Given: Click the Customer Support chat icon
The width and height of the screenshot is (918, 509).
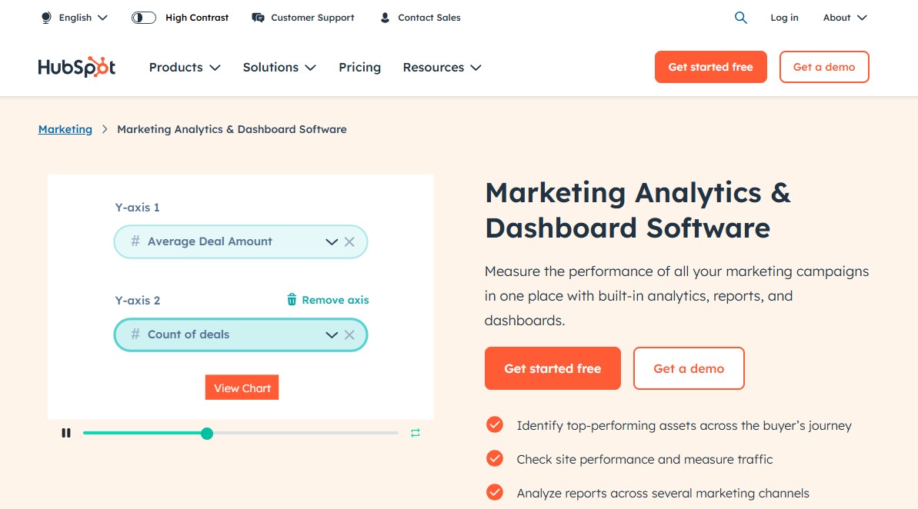Looking at the screenshot, I should coord(258,18).
